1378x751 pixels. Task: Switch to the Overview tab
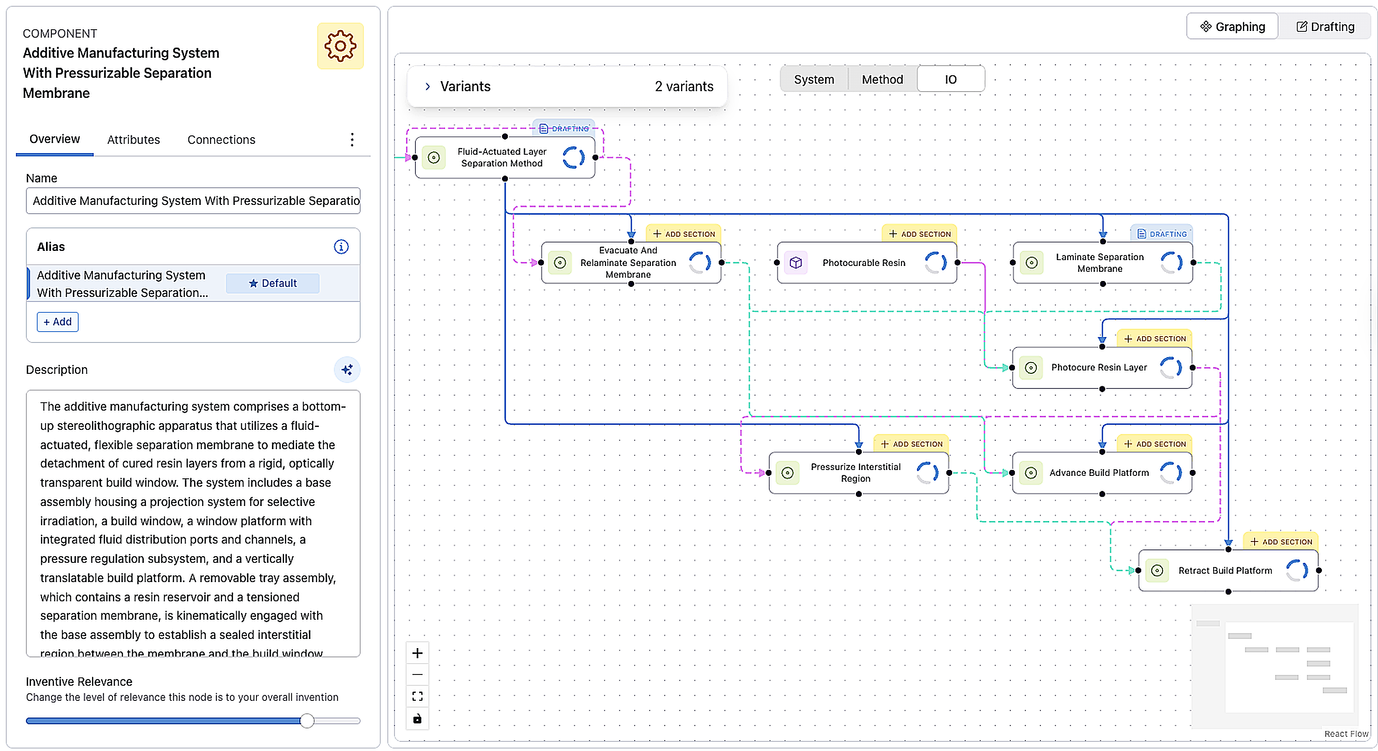click(54, 140)
